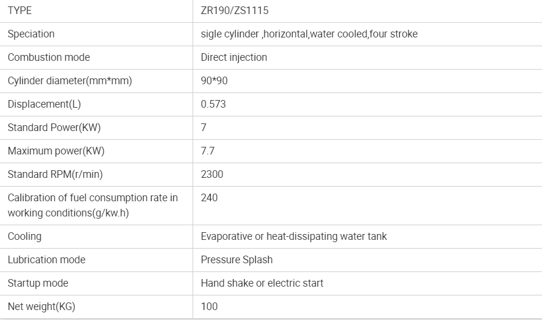
Task: Click the Displacement(L) label
Action: click(x=44, y=104)
